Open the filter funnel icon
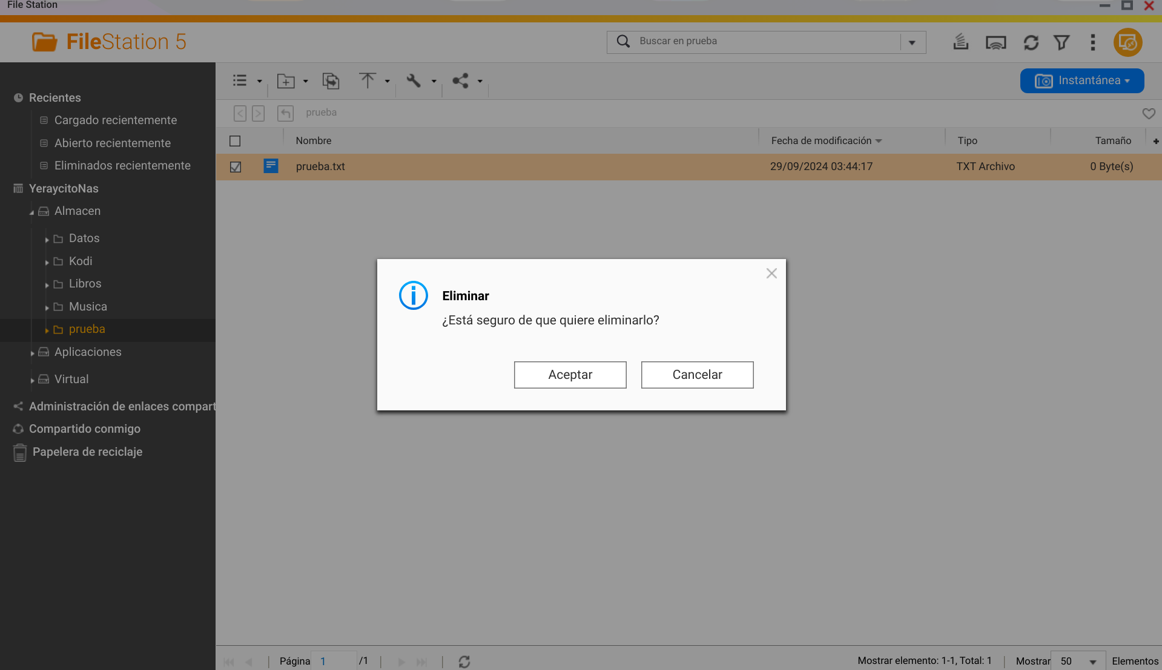The width and height of the screenshot is (1162, 670). click(1061, 42)
